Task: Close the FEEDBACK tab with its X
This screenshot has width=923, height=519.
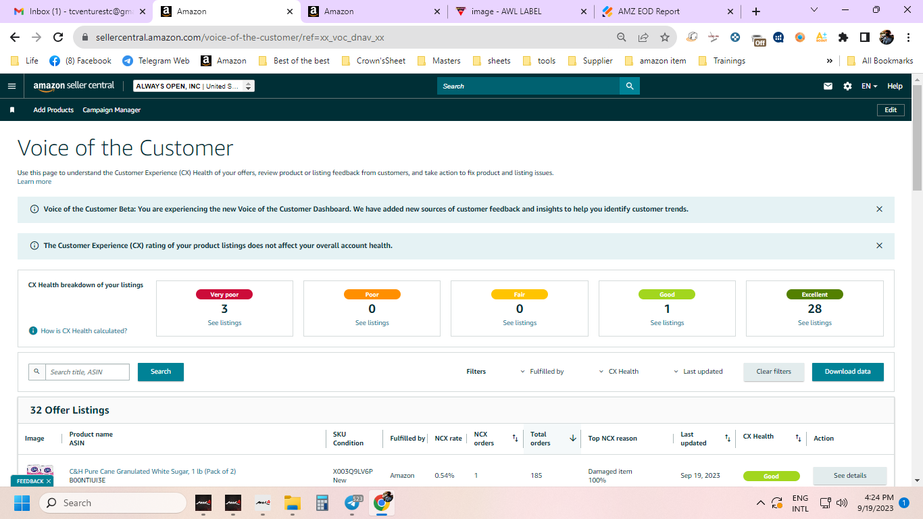Action: [x=49, y=481]
